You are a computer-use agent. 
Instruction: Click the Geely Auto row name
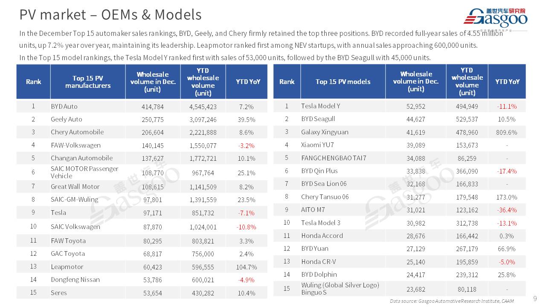pos(66,119)
